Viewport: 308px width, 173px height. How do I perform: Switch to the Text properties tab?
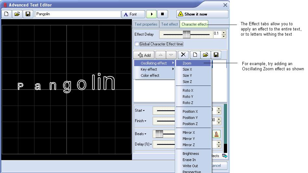tap(146, 24)
